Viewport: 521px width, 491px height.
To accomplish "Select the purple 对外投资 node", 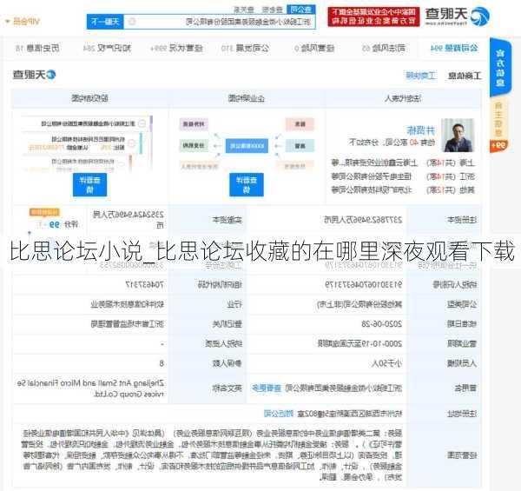I will 194,124.
